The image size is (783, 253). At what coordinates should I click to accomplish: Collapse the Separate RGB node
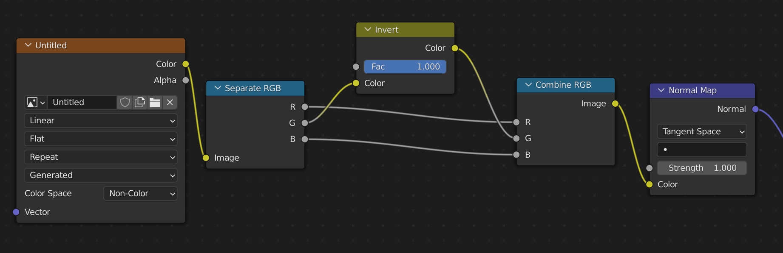pos(218,88)
